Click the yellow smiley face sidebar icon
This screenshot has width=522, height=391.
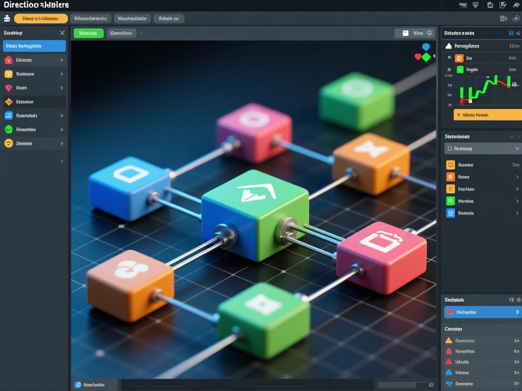[8, 143]
